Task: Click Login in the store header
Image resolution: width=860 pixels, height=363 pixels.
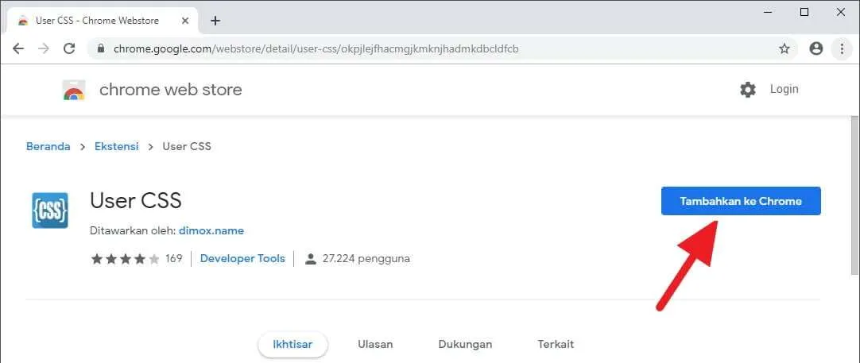Action: point(784,89)
